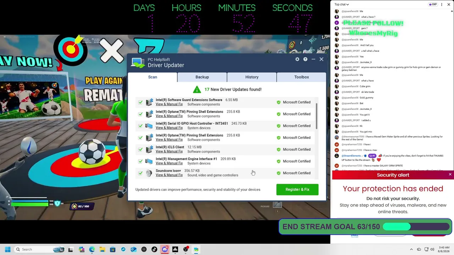Viewport: 454px width, 255px height.
Task: Select 'Intel(R) Management Engine Interface #1' driver name
Action: (x=186, y=159)
